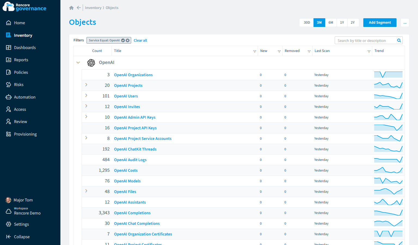Click the Trend column header
This screenshot has height=245, width=418.
point(379,51)
